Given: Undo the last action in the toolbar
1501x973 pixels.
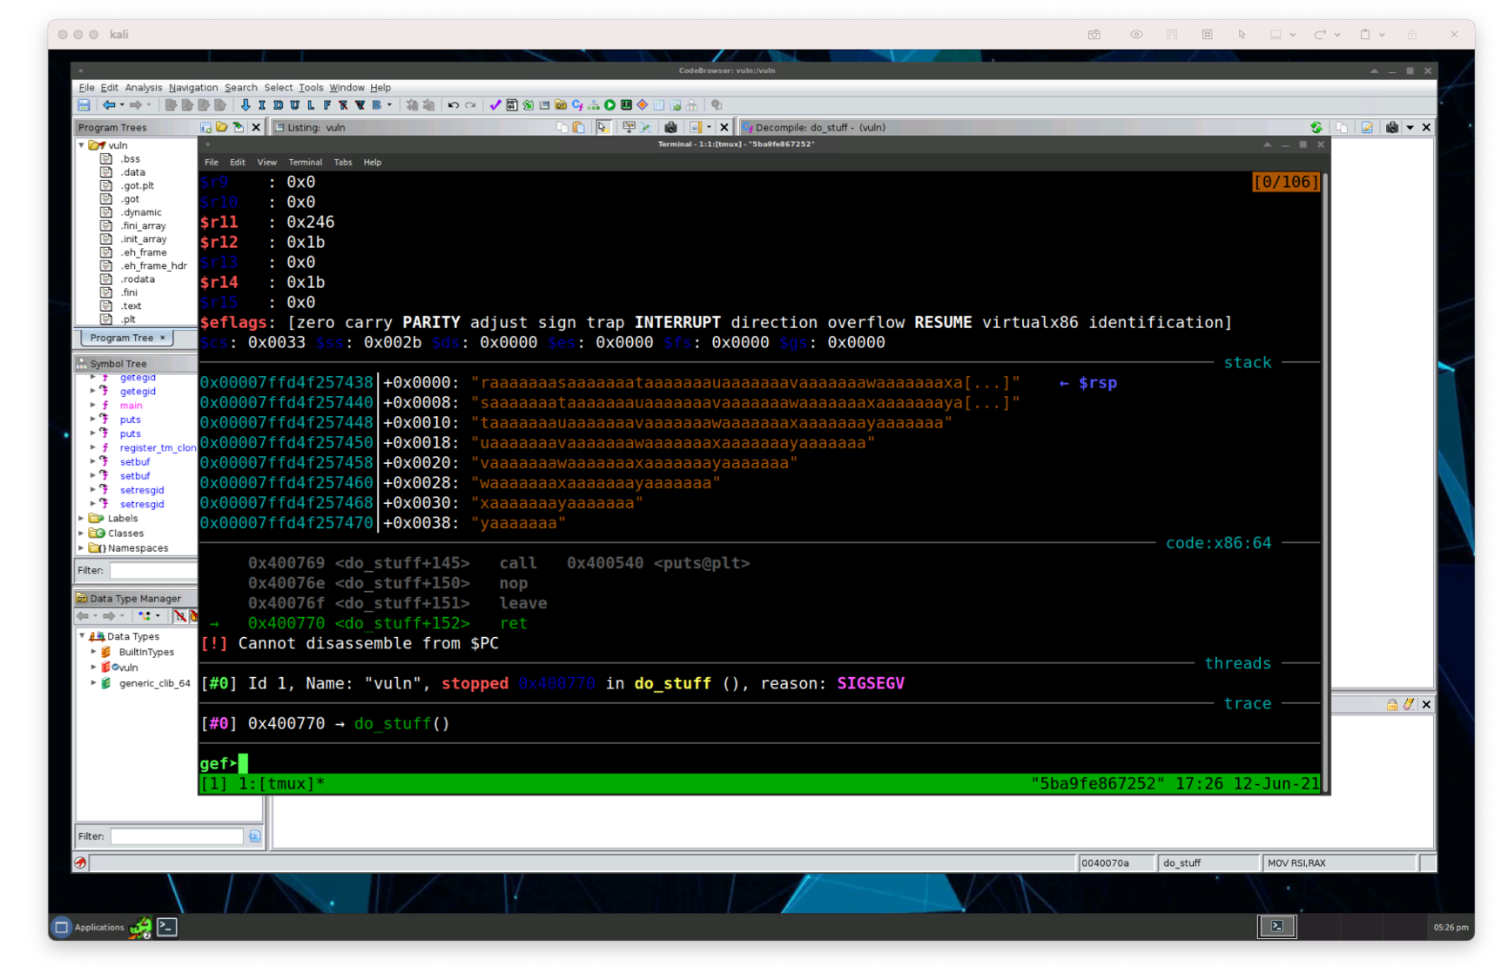Looking at the screenshot, I should [452, 104].
